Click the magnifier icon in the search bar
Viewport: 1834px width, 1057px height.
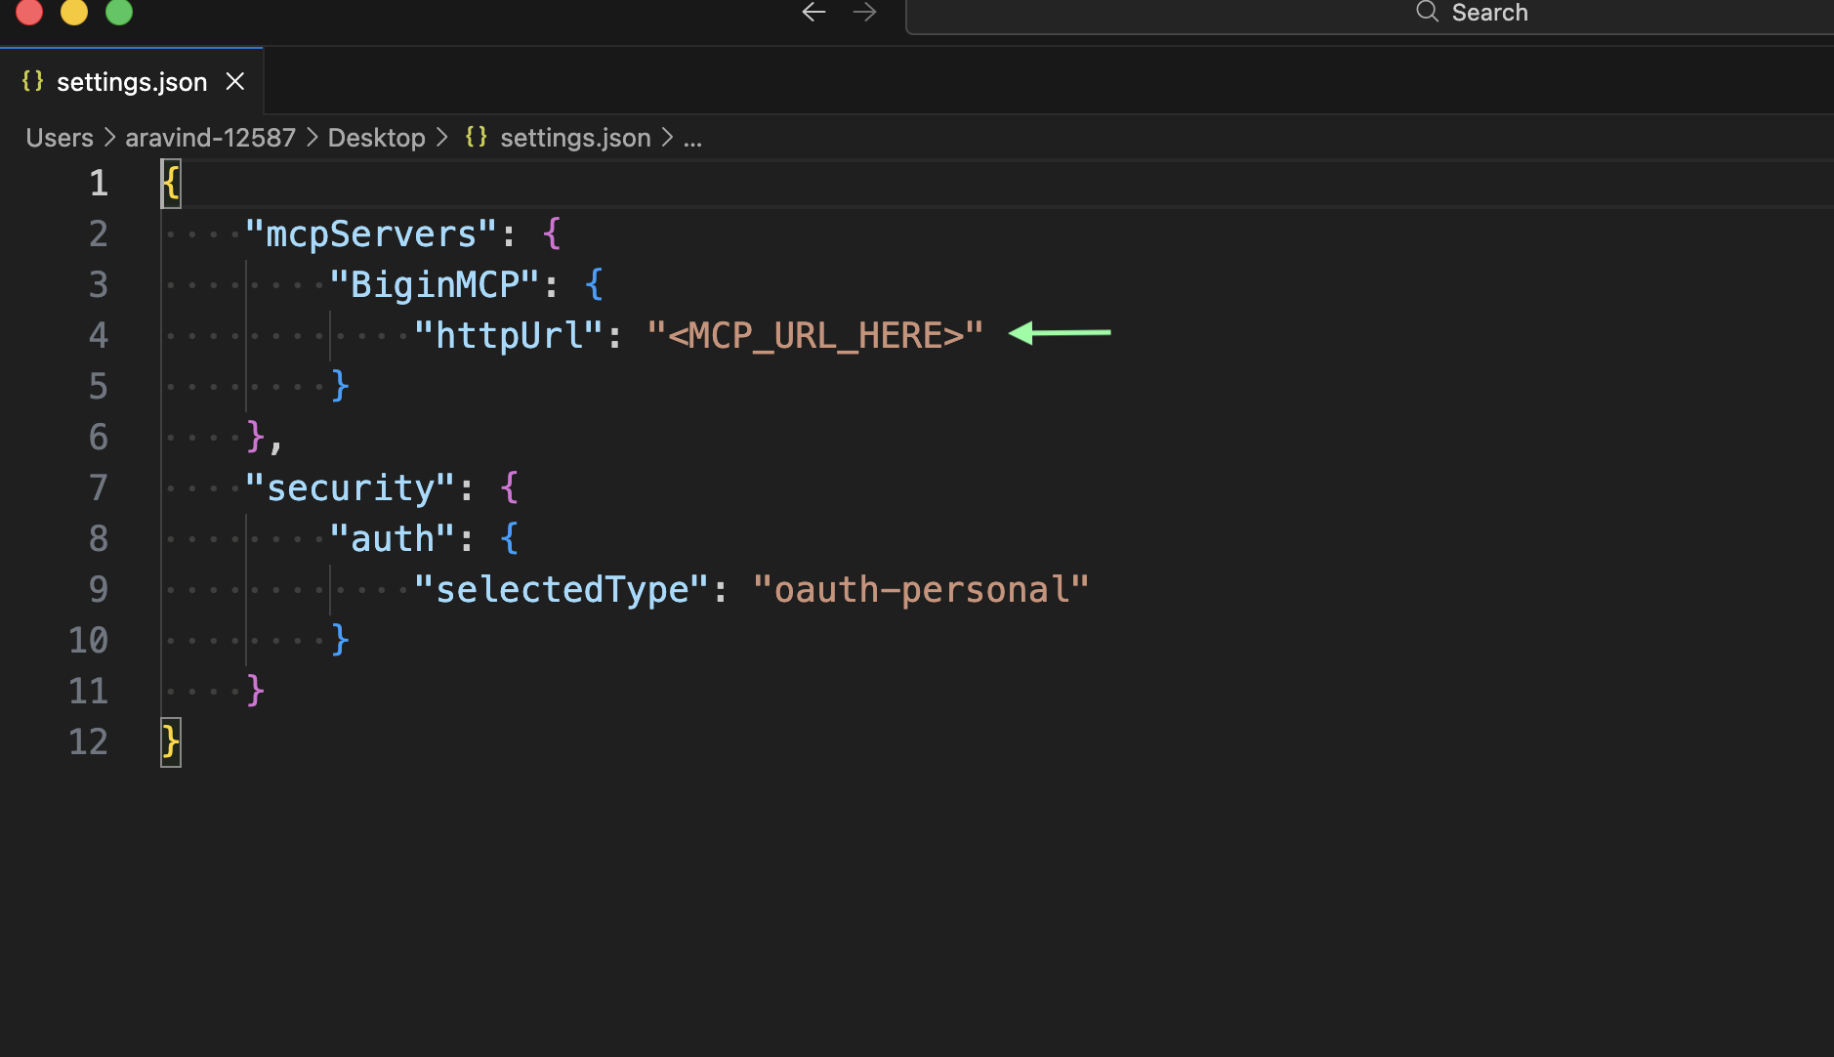tap(1427, 12)
